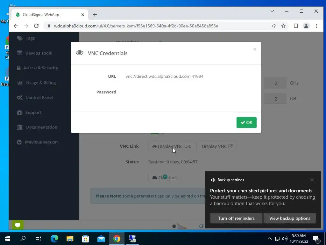Click the Control Panel gears icon
The width and height of the screenshot is (326, 245).
click(20, 98)
